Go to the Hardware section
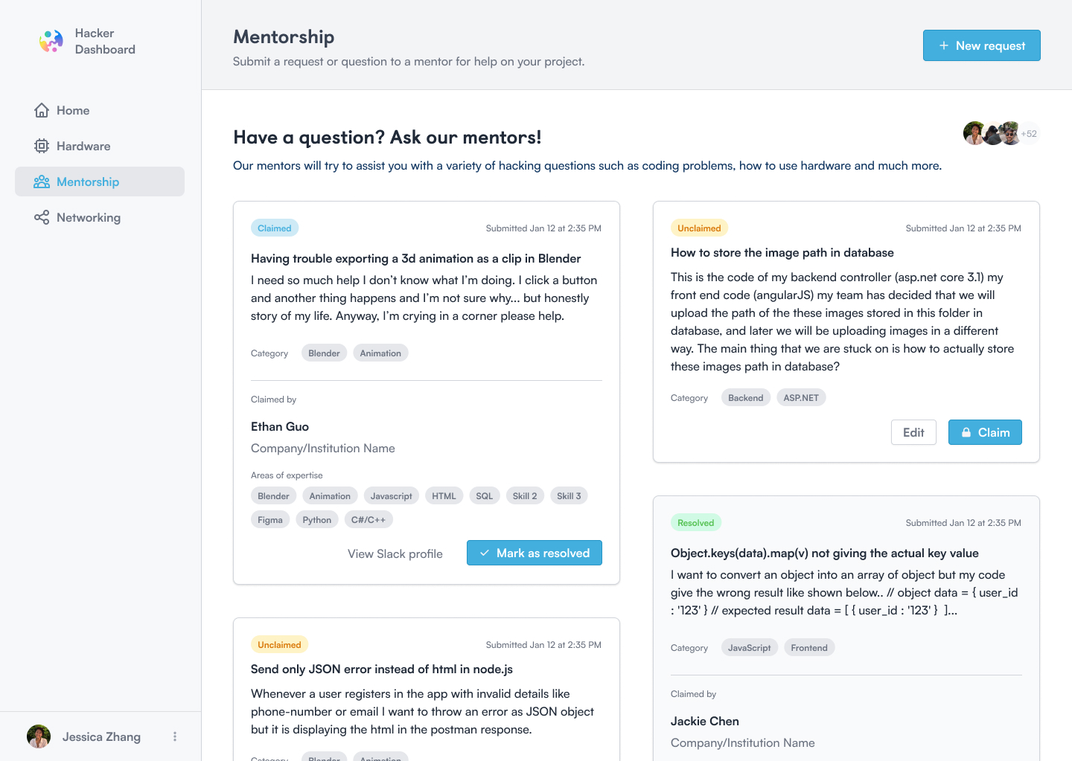Screen dimensions: 1072x761 pyautogui.click(x=83, y=146)
